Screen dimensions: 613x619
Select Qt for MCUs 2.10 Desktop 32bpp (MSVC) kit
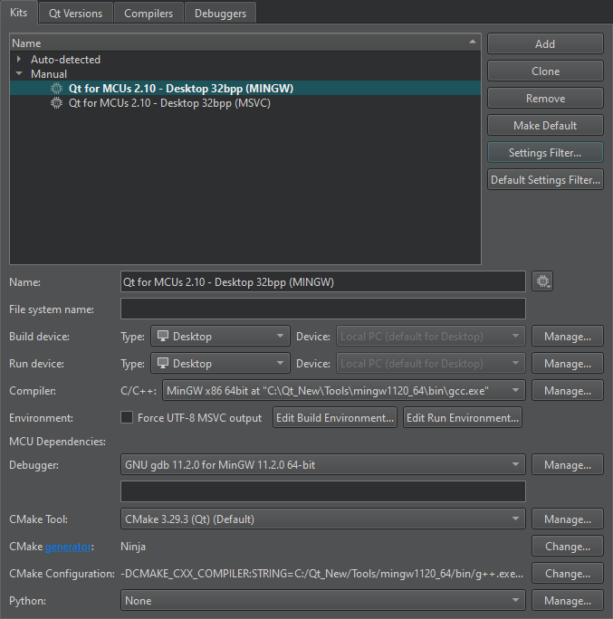tap(168, 103)
